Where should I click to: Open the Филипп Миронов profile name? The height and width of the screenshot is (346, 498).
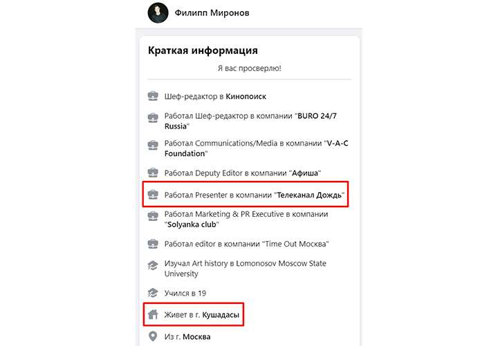(x=212, y=13)
